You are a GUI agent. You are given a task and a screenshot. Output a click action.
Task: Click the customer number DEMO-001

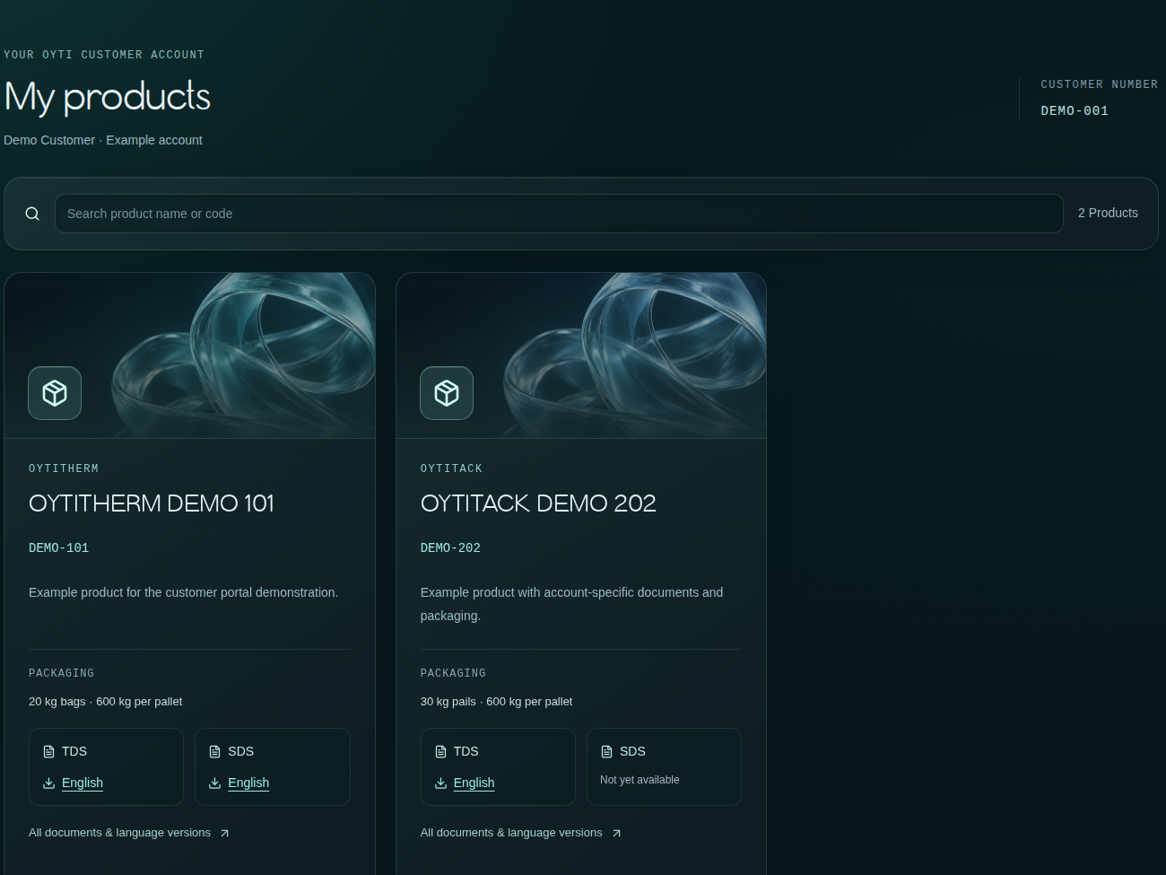pos(1075,110)
